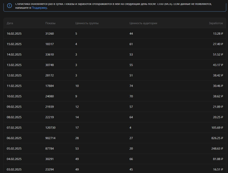Click the impressions value 28172
The image size is (228, 173).
click(x=50, y=75)
